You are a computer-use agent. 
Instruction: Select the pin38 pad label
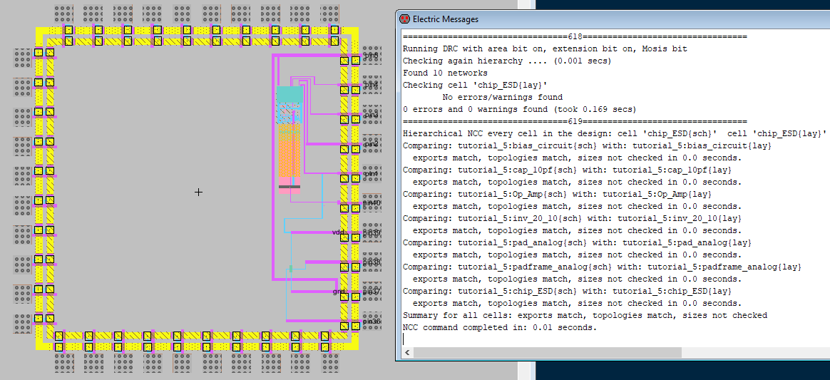pos(372,262)
